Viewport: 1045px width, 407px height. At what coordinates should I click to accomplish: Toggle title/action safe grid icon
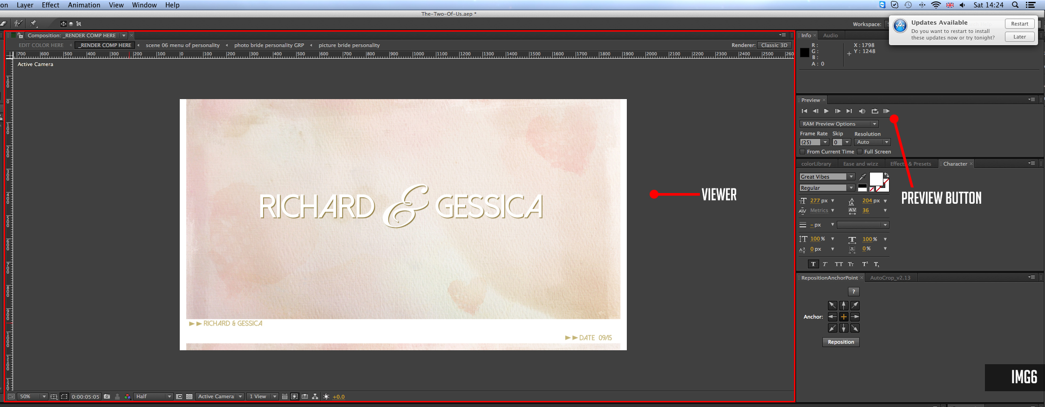coord(54,397)
